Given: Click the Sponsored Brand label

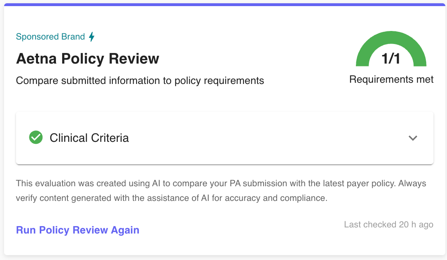Looking at the screenshot, I should click(x=50, y=37).
